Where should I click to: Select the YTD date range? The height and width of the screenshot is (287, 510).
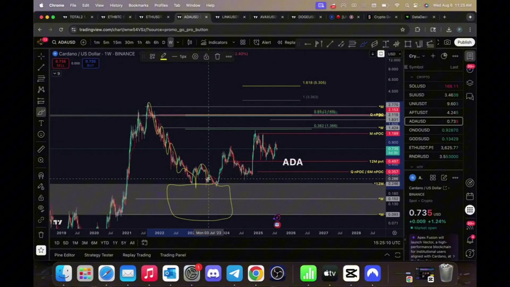[x=105, y=243]
